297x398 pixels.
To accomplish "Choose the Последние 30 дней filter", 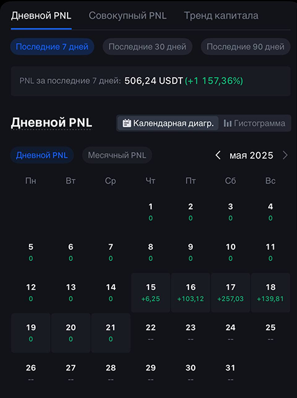I will [x=147, y=47].
